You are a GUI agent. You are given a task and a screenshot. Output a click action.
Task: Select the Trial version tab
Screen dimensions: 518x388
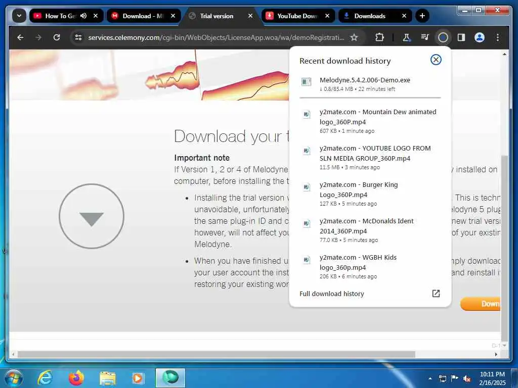217,16
